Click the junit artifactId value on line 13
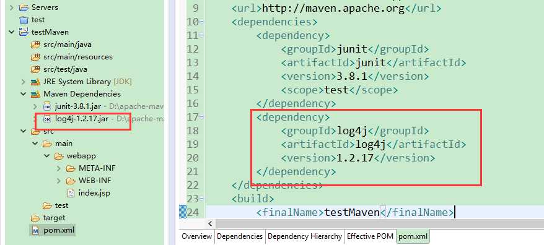Screen dimensions: 544x245 coord(371,62)
